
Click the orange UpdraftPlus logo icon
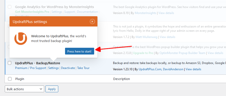(21, 38)
